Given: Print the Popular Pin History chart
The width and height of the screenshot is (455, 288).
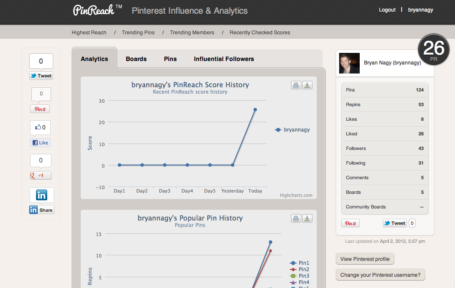Looking at the screenshot, I should [x=296, y=218].
